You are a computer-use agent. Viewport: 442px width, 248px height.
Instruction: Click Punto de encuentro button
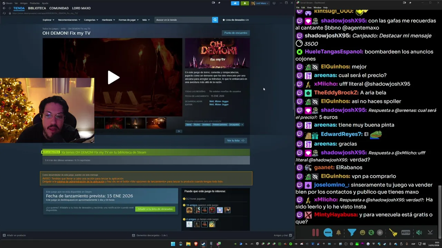(x=236, y=33)
